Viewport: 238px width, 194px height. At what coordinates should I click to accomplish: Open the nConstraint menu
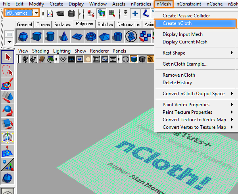189,4
